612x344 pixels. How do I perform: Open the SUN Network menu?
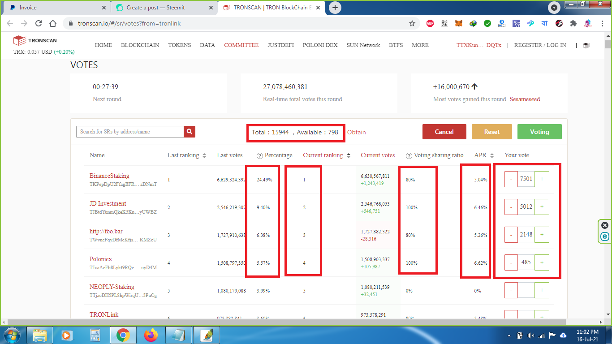pyautogui.click(x=363, y=45)
